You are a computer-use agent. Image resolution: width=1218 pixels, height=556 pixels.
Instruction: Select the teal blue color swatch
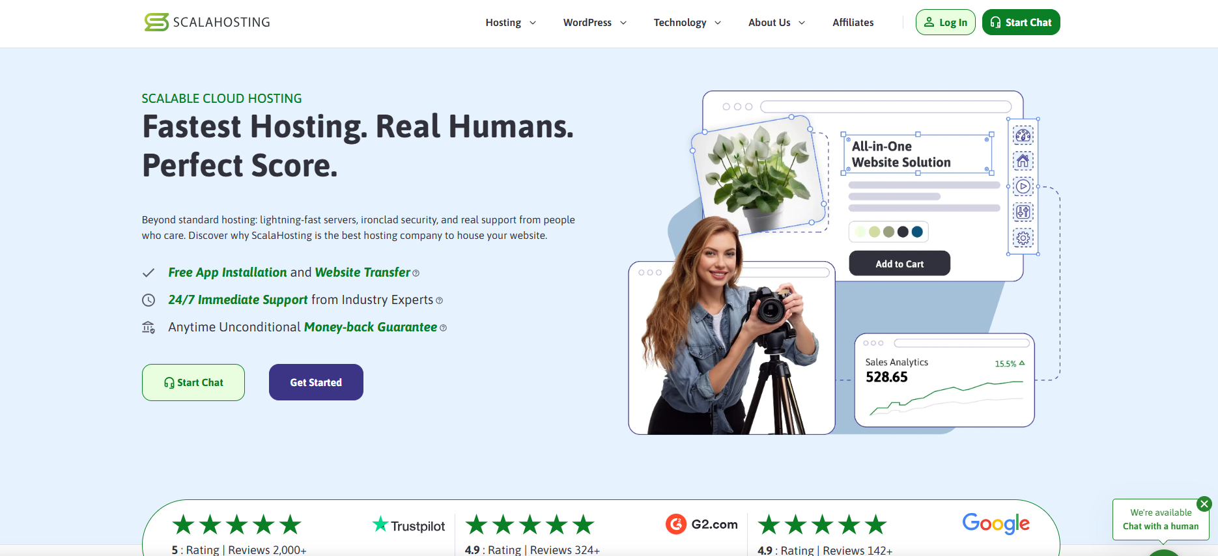[x=917, y=232]
